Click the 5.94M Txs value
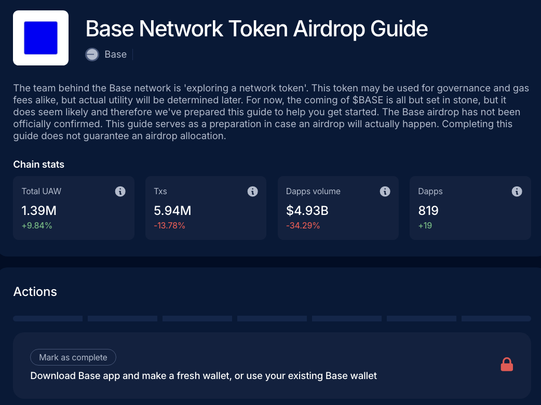This screenshot has width=541, height=405. coord(172,210)
